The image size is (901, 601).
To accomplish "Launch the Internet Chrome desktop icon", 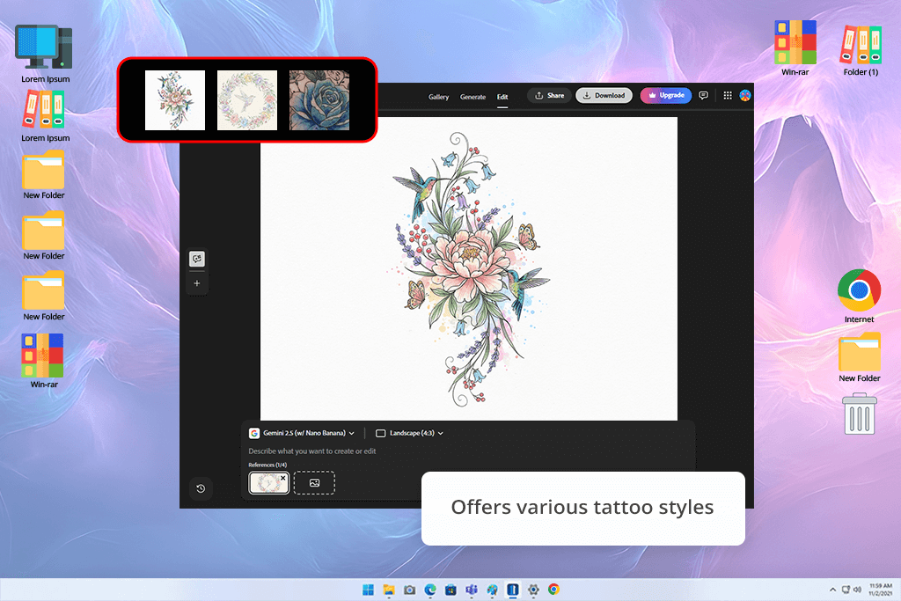I will pos(859,297).
